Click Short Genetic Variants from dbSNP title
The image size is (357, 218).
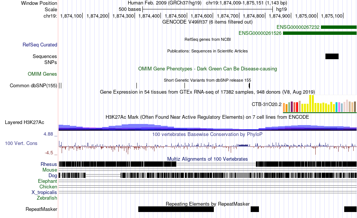click(207, 80)
